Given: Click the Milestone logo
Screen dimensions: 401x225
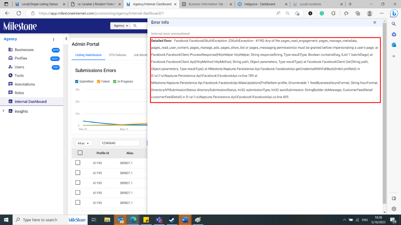Looking at the screenshot, I should tap(20, 26).
